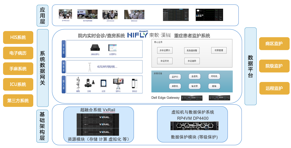Select the 接入层 blue side tab
This screenshot has height=148, width=291.
pyautogui.click(x=64, y=84)
